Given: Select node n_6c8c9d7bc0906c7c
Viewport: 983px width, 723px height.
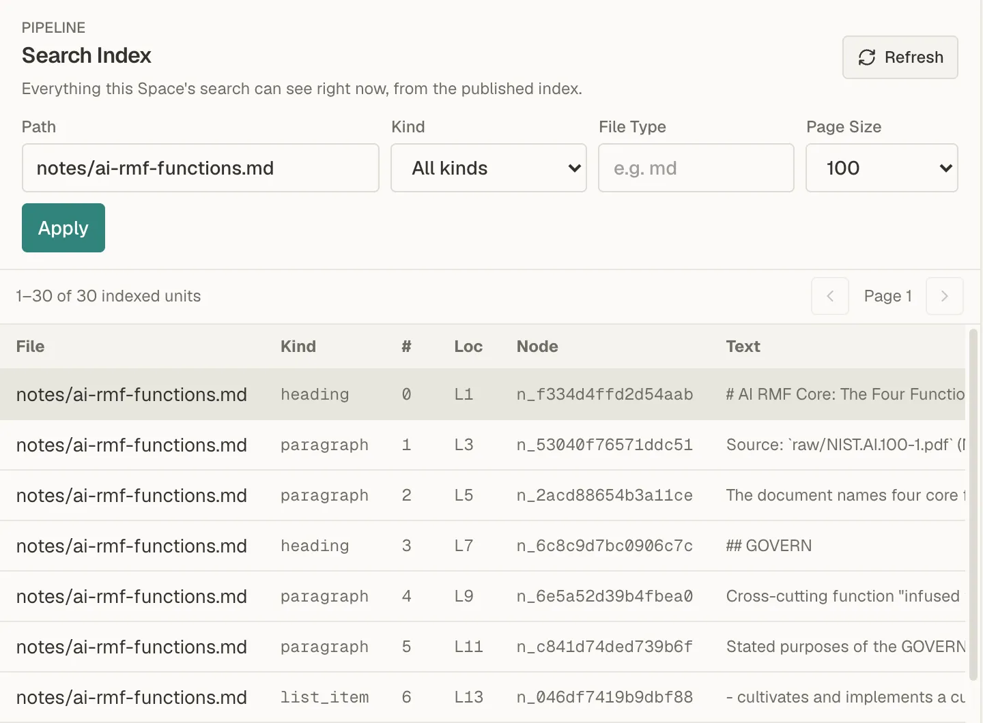Looking at the screenshot, I should coord(605,546).
